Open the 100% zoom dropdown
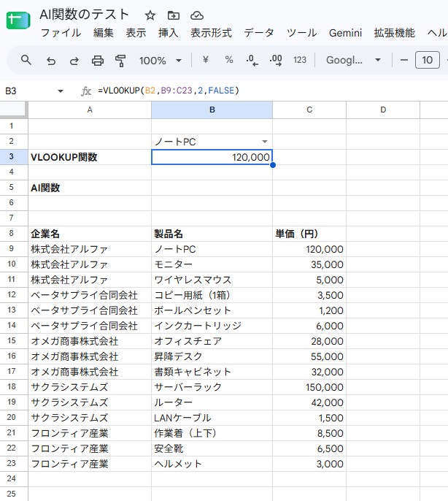This screenshot has width=448, height=501. point(161,61)
